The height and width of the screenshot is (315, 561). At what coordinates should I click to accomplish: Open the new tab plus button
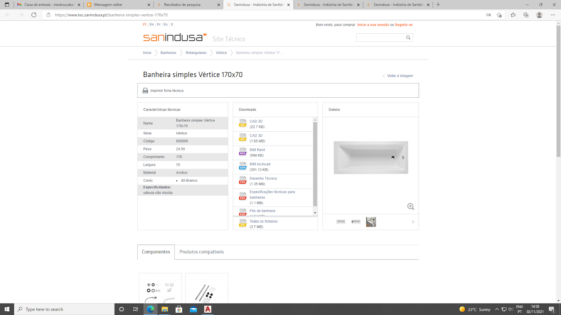438,5
